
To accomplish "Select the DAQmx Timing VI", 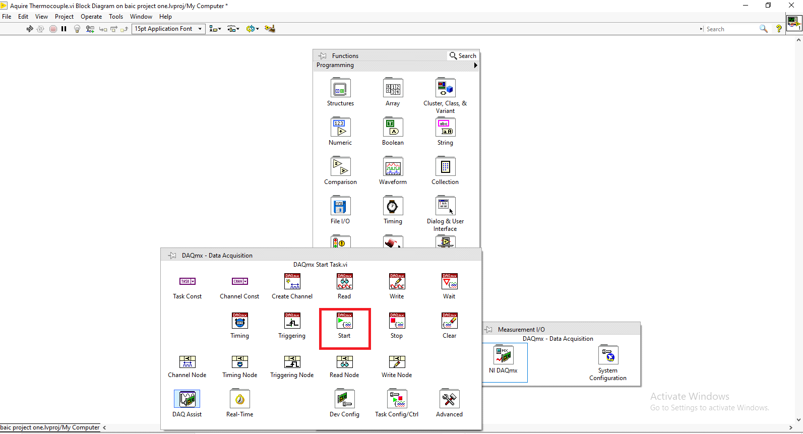I will point(239,321).
